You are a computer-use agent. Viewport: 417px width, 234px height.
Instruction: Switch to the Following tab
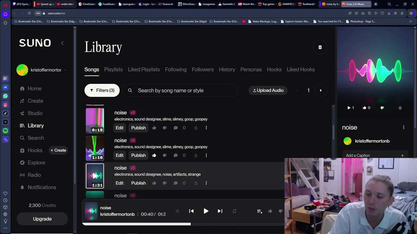pos(176,69)
